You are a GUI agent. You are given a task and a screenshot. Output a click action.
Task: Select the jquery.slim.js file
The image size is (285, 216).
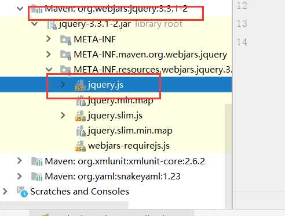point(115,116)
